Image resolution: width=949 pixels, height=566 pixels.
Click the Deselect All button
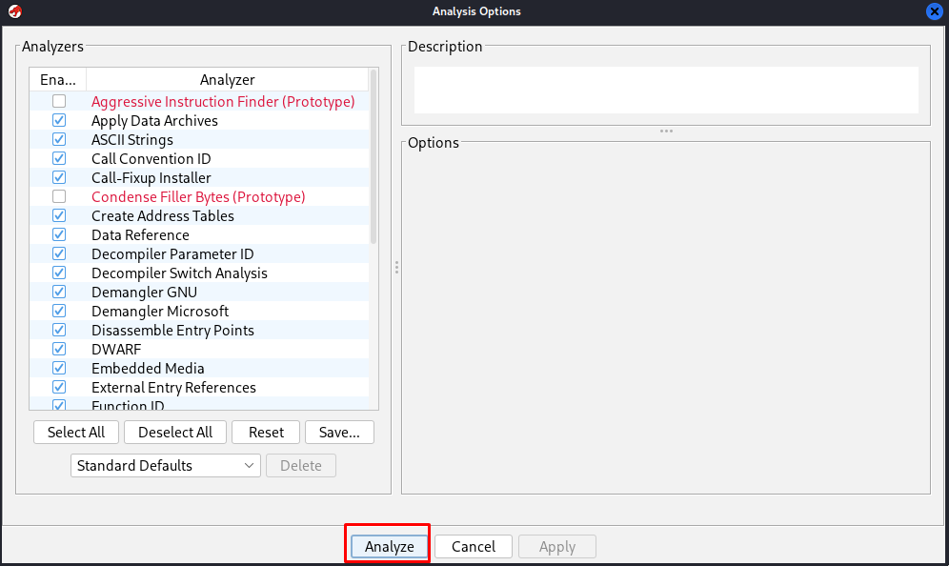point(175,432)
